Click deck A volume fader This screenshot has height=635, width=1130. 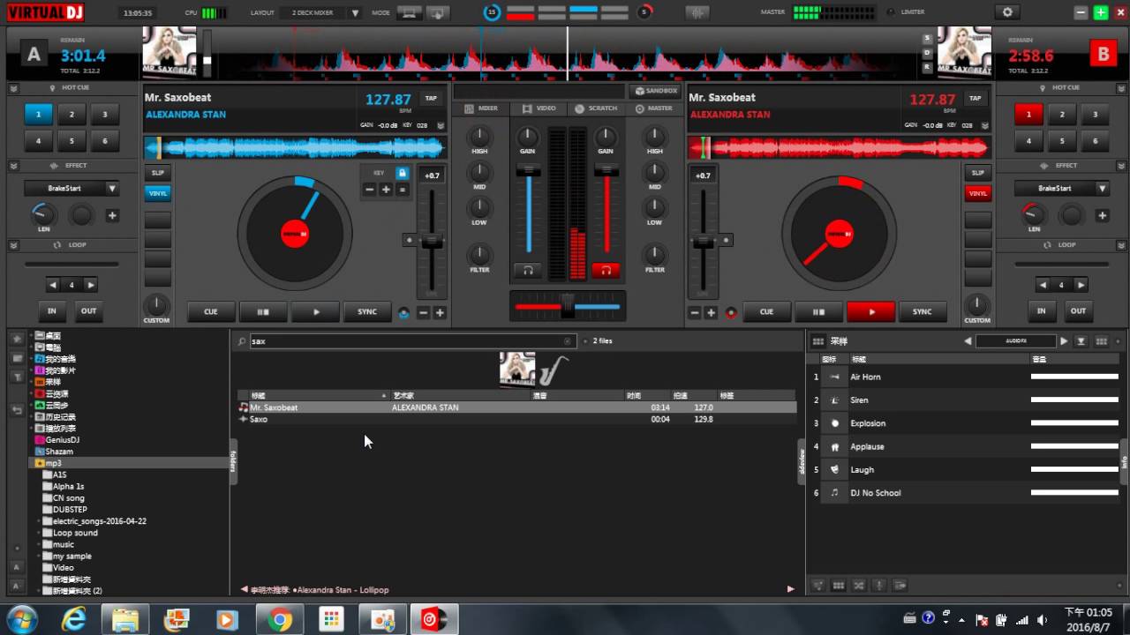click(528, 170)
